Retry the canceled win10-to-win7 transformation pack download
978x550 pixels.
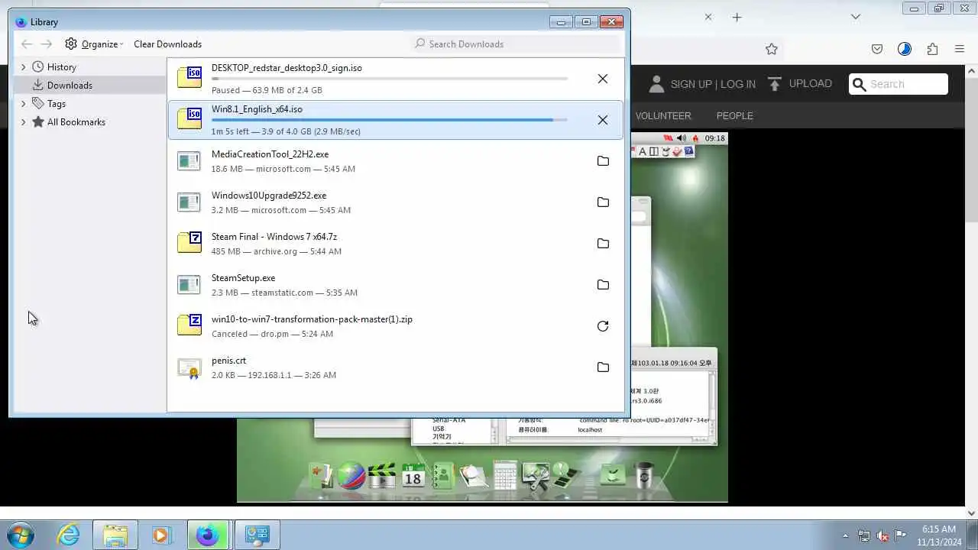(x=603, y=326)
